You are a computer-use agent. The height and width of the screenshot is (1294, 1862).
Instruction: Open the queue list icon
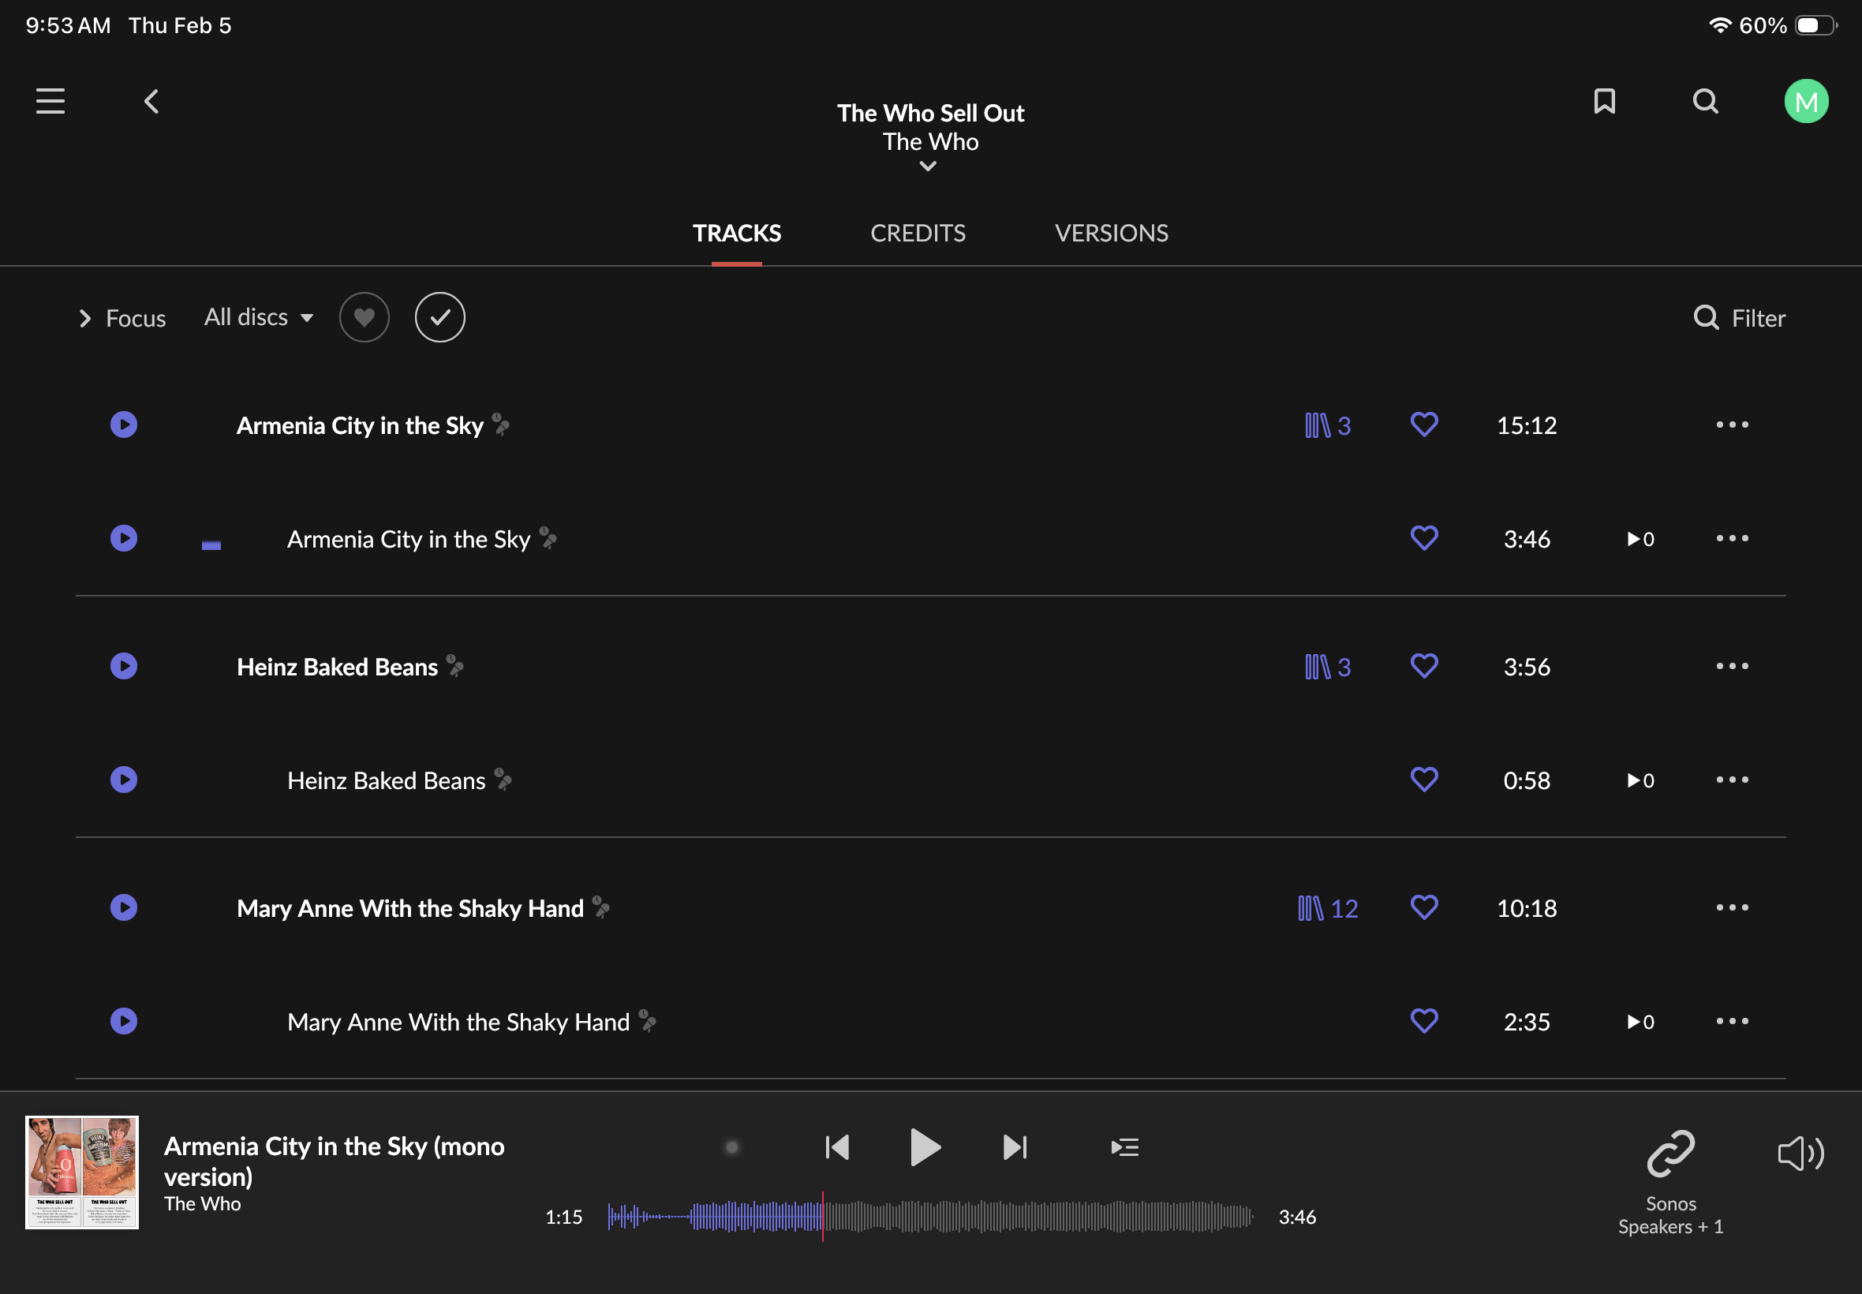[1124, 1147]
